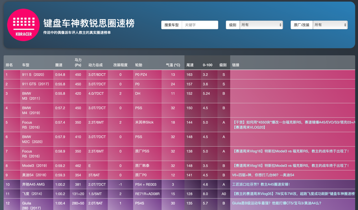Click the 轮胎 column header
358x210 pixels.
139,65
